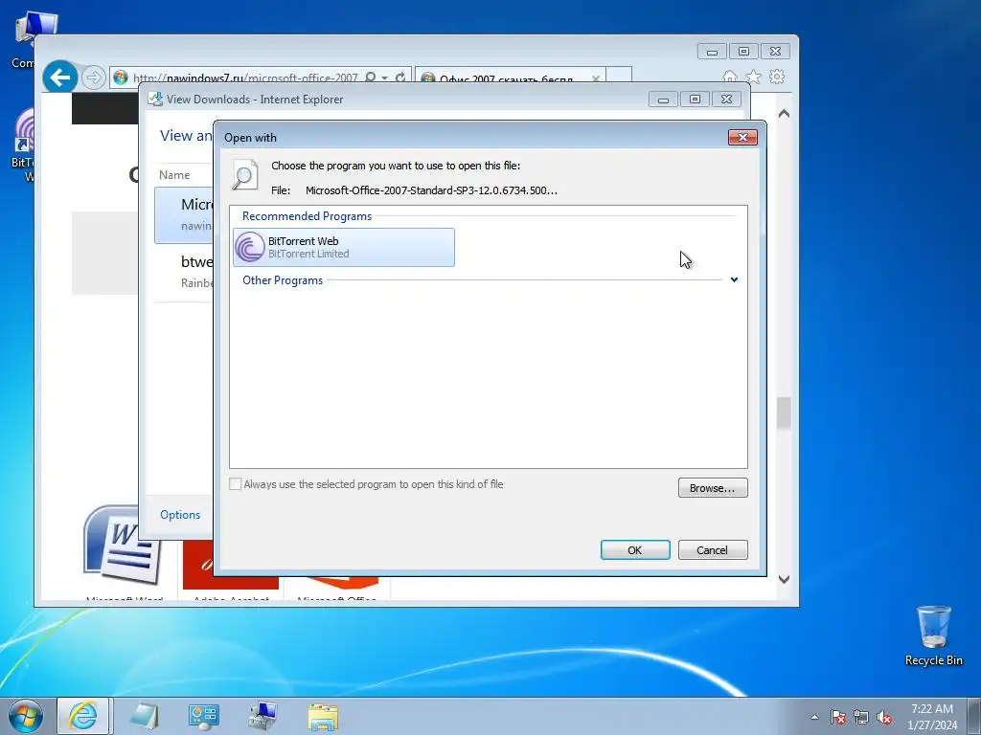Viewport: 981px width, 735px height.
Task: Click the IE forward arrow button
Action: (93, 78)
